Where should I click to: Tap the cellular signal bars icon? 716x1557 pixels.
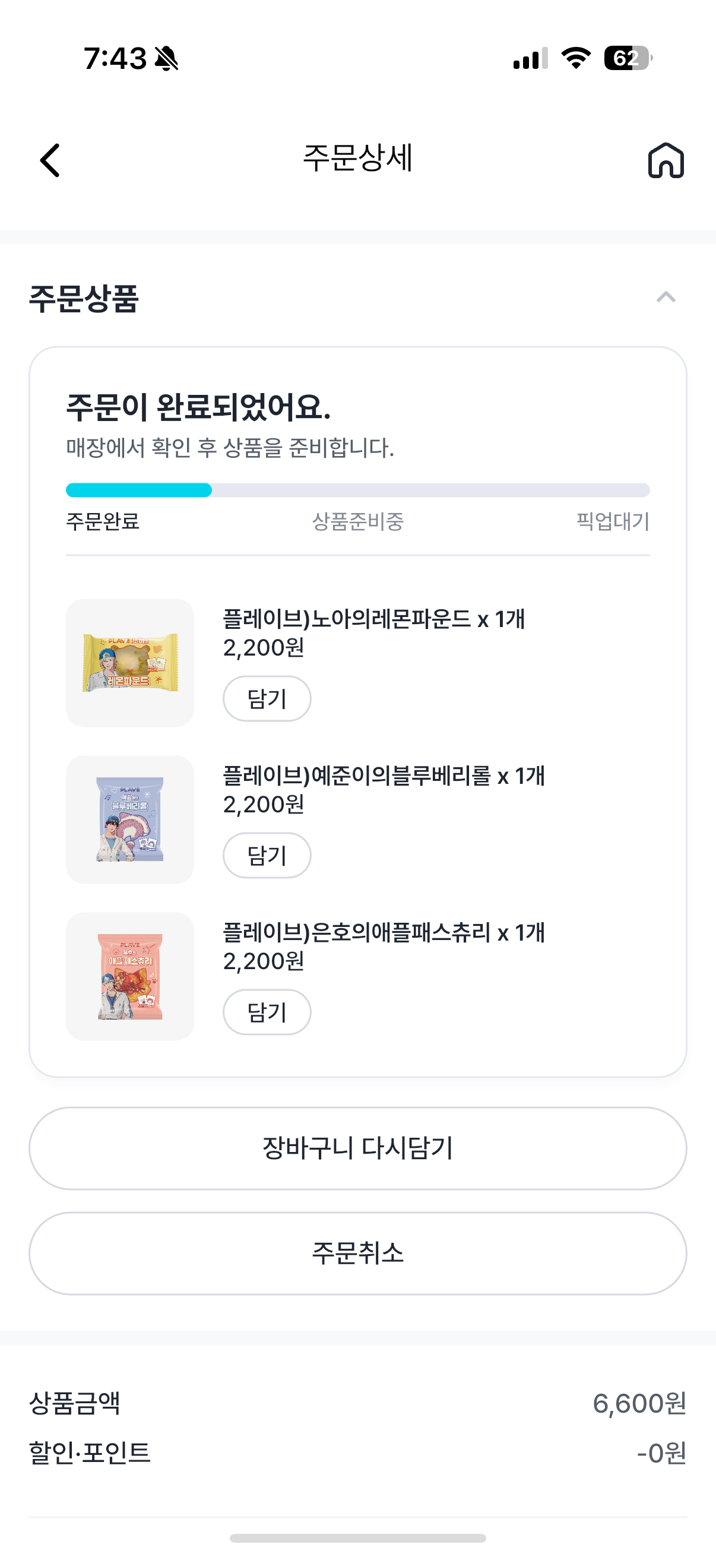coord(530,59)
